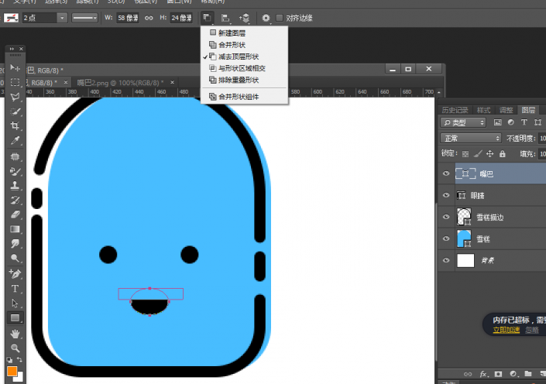The height and width of the screenshot is (384, 546).
Task: Select the Dodge tool
Action: (15, 258)
